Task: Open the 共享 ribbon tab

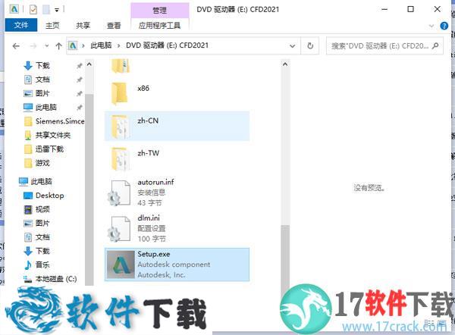Action: click(x=83, y=26)
